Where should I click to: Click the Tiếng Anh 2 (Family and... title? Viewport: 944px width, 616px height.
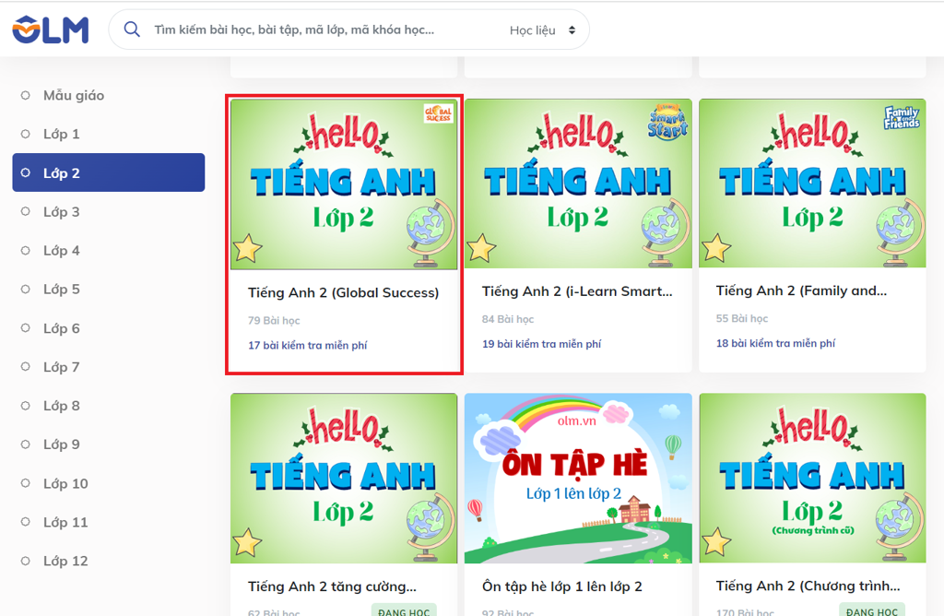[801, 290]
